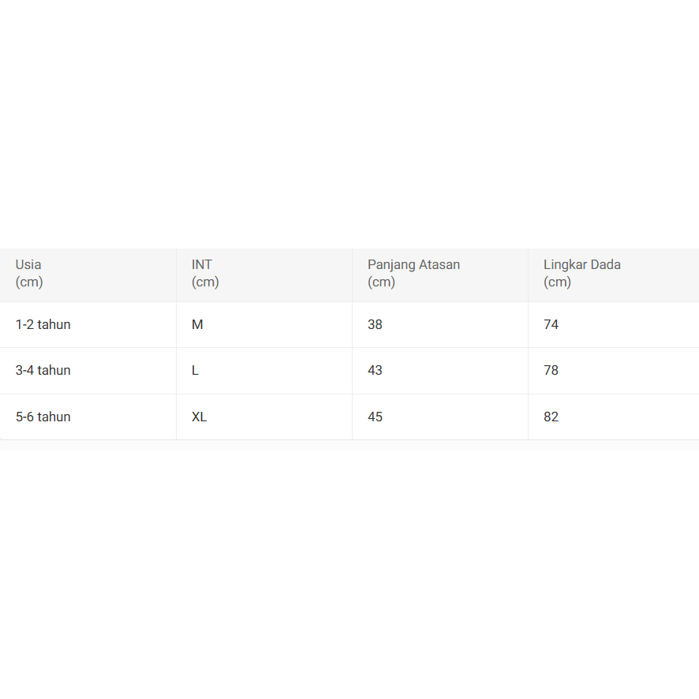
Task: Click the Usia column header
Action: [28, 264]
